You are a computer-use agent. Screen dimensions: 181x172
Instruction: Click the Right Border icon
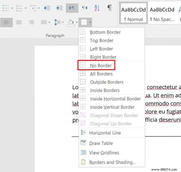pos(82,57)
